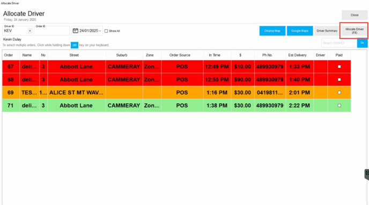Click 2:22 PM estimated delivery cell
Image resolution: width=369 pixels, height=205 pixels.
pos(300,105)
